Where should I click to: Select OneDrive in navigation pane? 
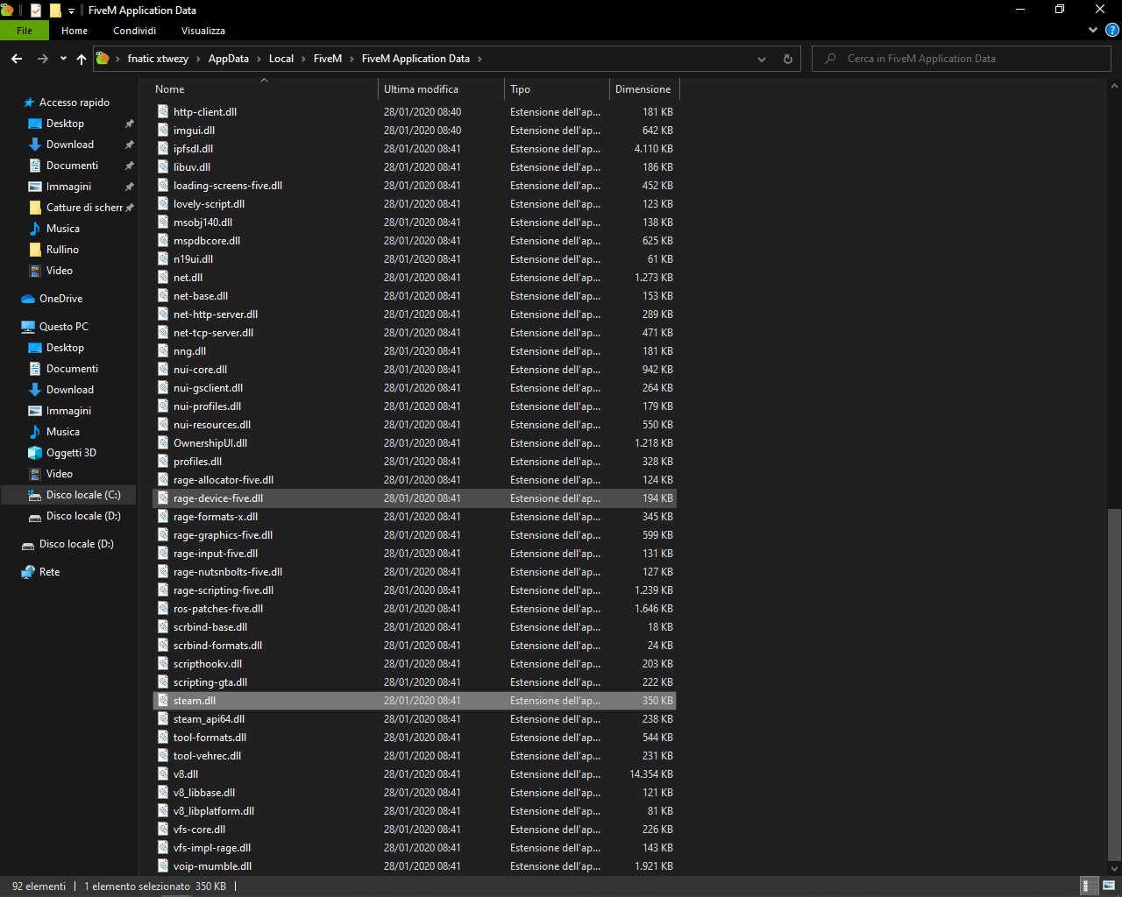[x=60, y=299]
